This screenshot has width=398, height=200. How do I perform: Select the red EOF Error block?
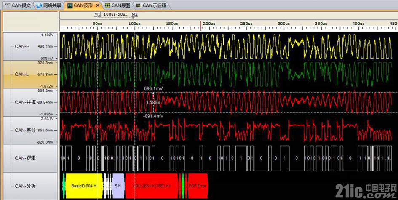pyautogui.click(x=198, y=186)
